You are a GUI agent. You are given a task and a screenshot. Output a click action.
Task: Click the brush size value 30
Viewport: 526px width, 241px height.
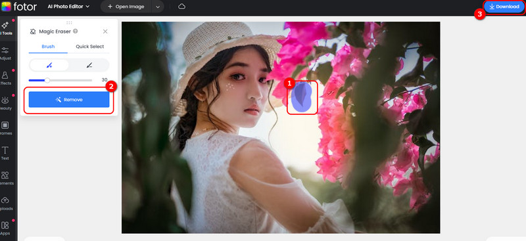click(x=105, y=80)
